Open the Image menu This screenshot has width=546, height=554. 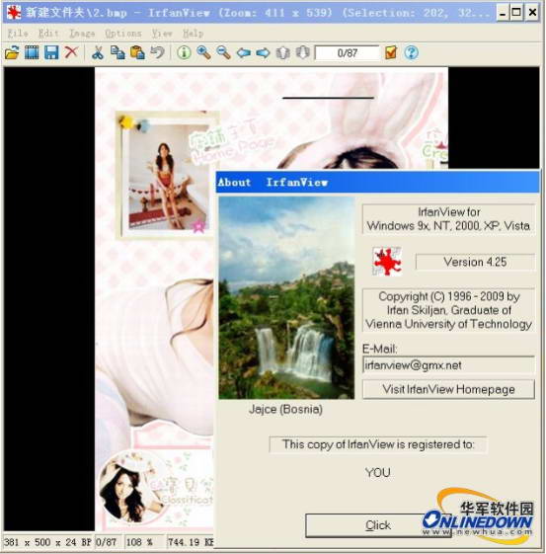tap(82, 34)
